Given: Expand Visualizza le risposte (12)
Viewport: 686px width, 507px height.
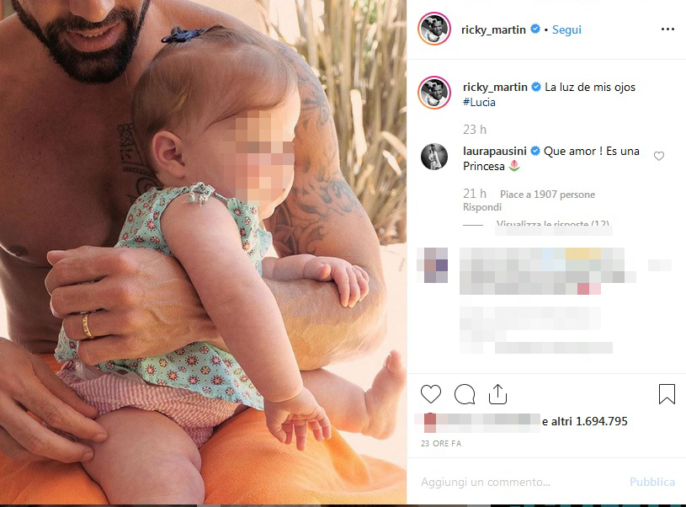Looking at the screenshot, I should [552, 224].
